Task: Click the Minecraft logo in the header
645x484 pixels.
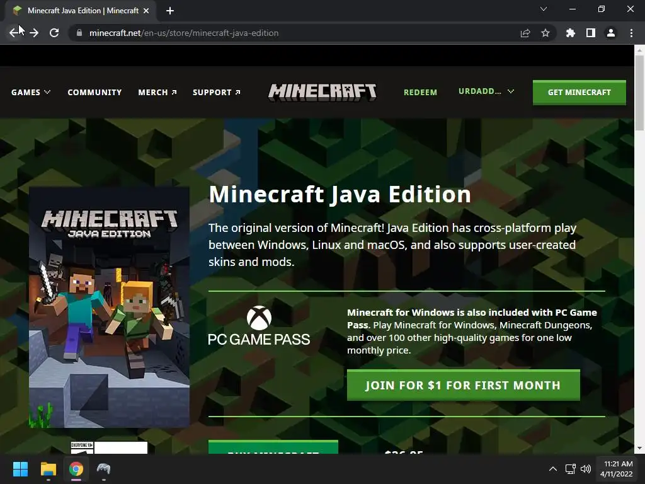Action: click(322, 92)
